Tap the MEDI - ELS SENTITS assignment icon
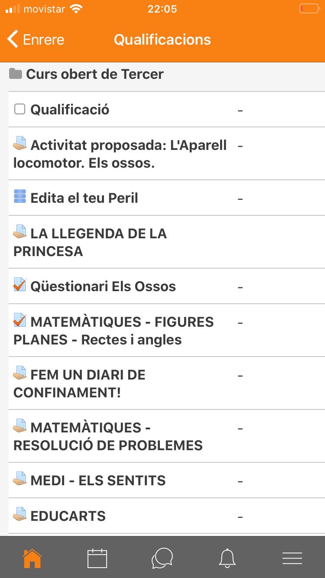 tap(20, 479)
